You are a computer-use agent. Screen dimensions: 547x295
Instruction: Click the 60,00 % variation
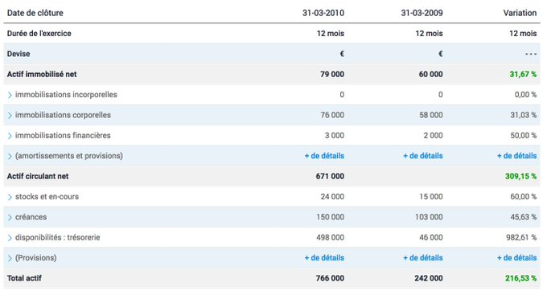click(x=524, y=197)
